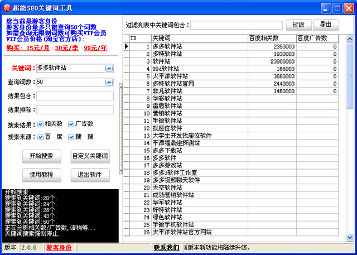Image resolution: width=357 pixels, height=255 pixels.
Task: Click the 30元/季 purchase link
Action: (x=67, y=48)
